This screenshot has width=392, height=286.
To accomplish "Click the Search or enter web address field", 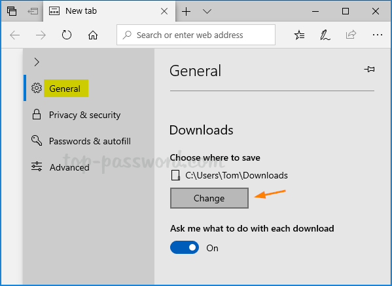I will tap(196, 35).
